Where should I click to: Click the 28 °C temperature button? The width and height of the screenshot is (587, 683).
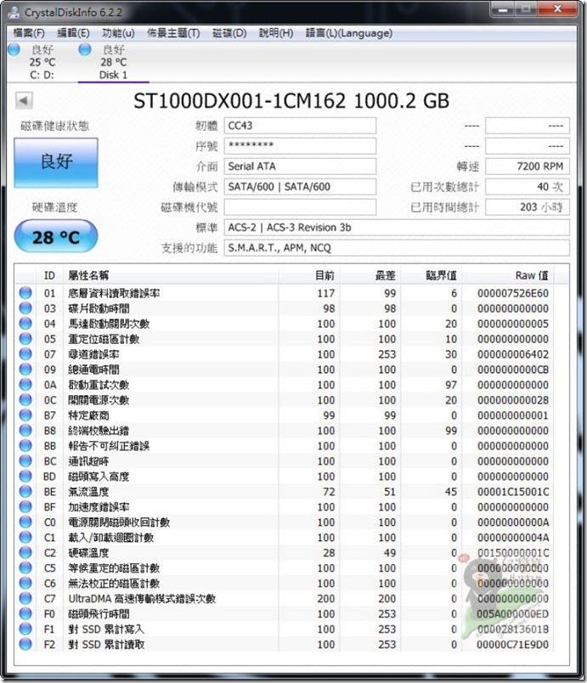point(56,236)
